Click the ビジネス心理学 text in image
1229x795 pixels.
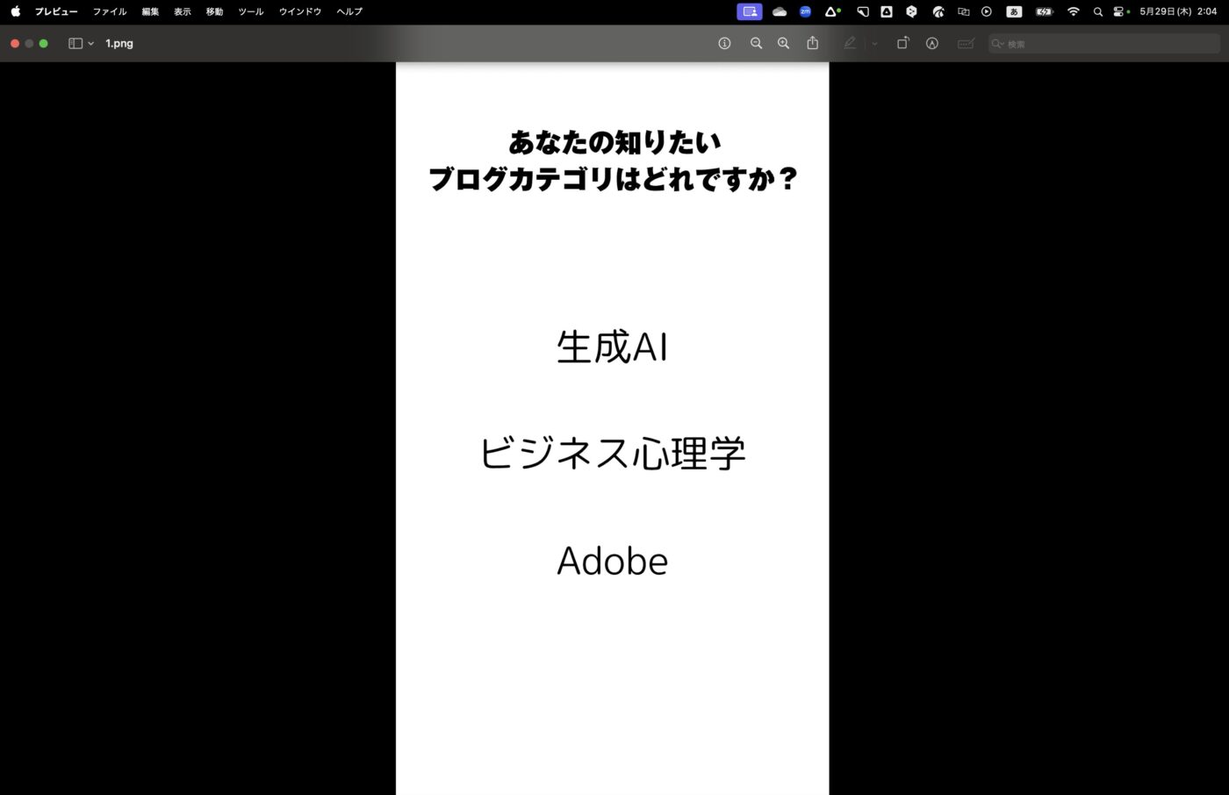pos(613,454)
